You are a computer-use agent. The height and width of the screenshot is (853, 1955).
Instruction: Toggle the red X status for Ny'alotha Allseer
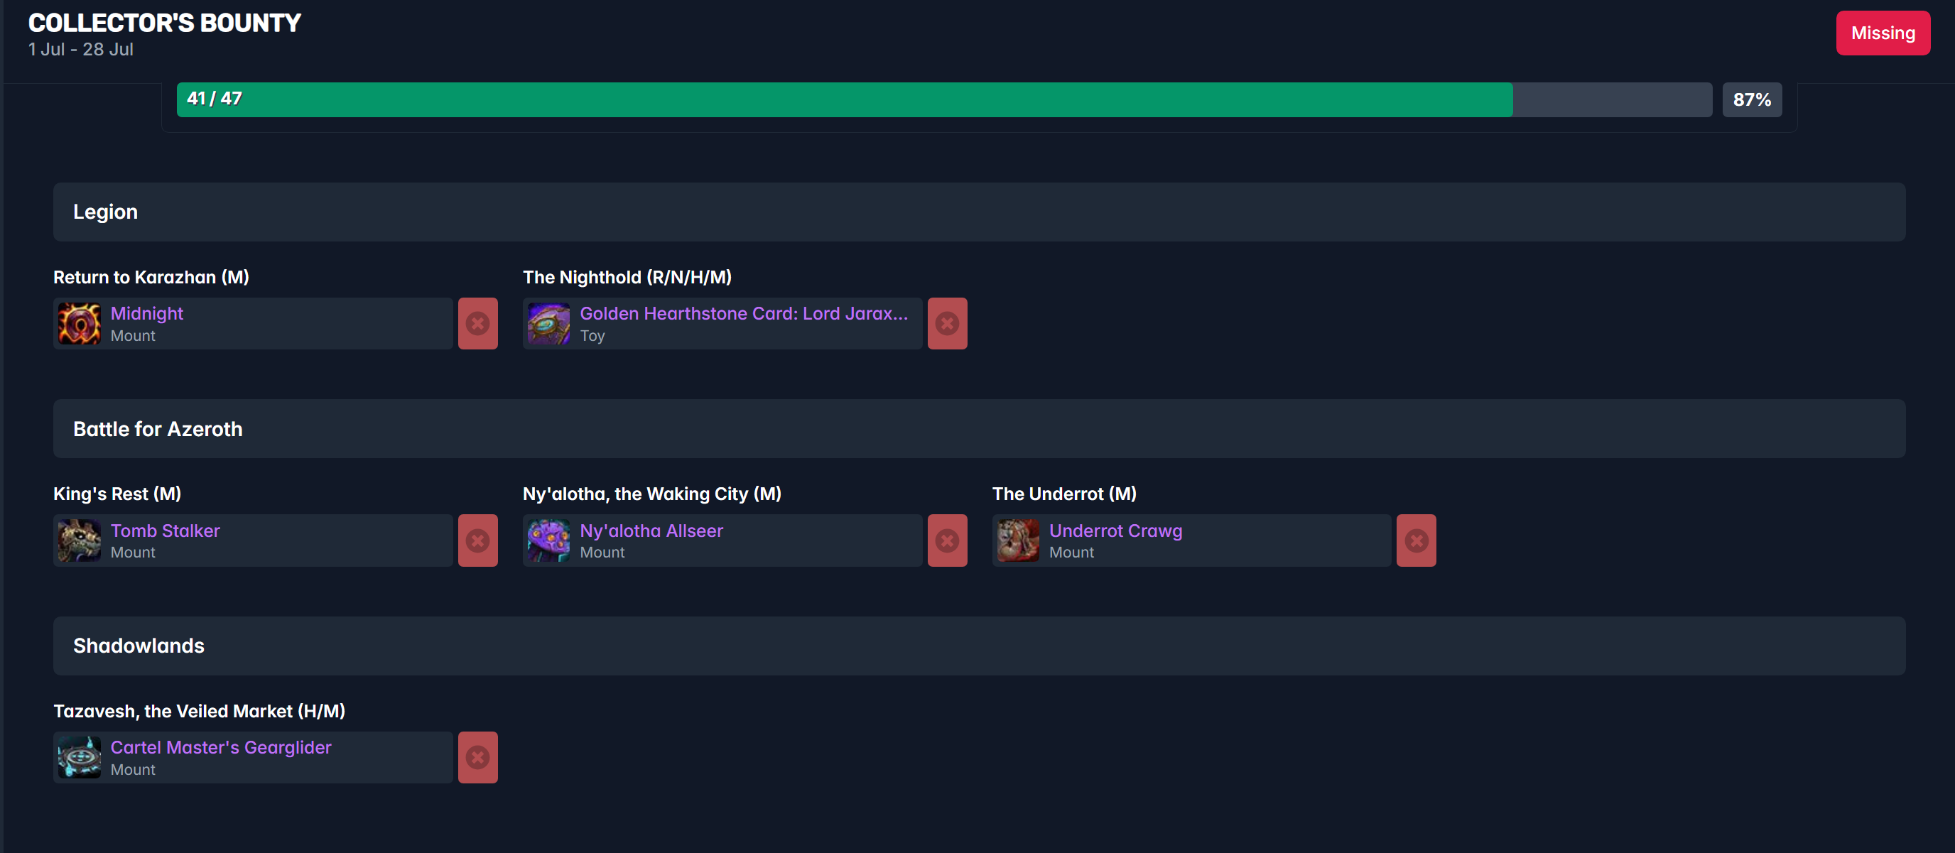tap(947, 540)
